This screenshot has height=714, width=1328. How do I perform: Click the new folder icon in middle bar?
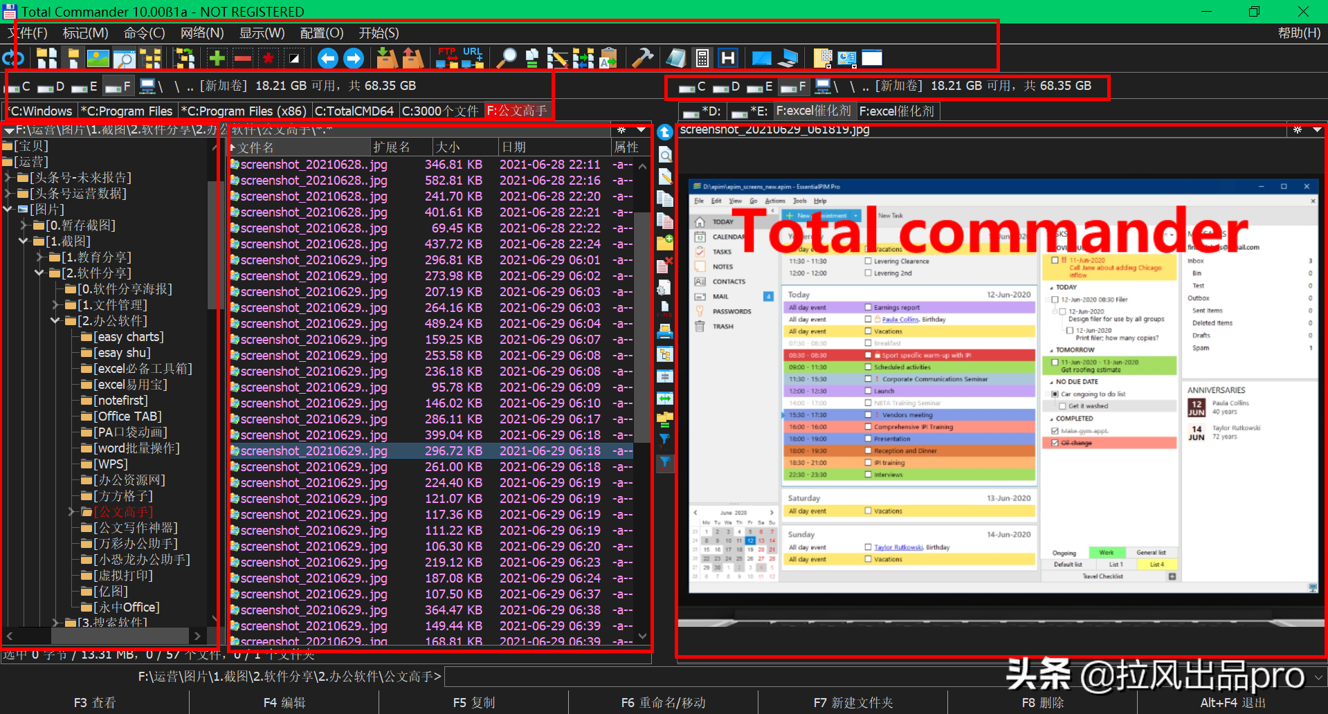point(664,243)
